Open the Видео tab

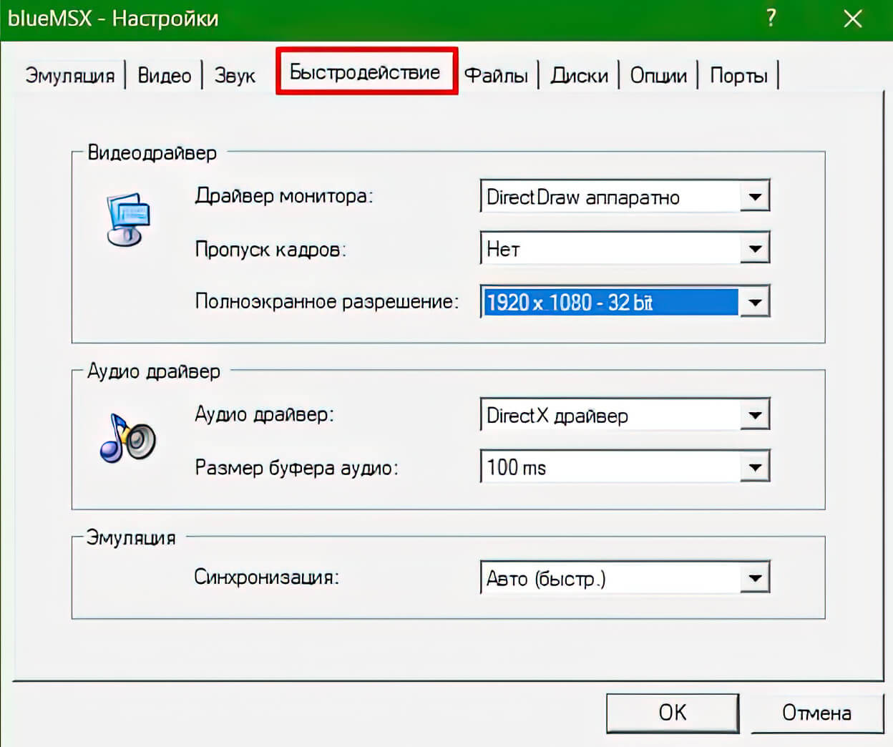tap(164, 76)
